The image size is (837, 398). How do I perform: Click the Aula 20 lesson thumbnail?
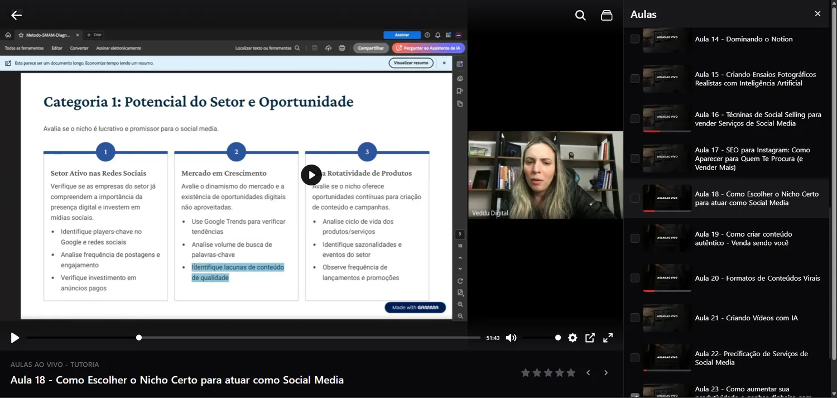pos(667,278)
